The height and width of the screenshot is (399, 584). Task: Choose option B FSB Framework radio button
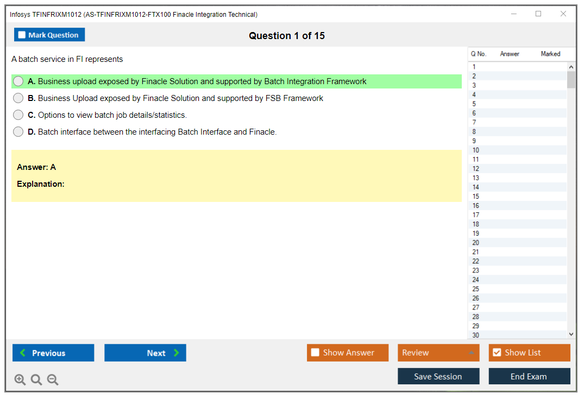tap(18, 98)
